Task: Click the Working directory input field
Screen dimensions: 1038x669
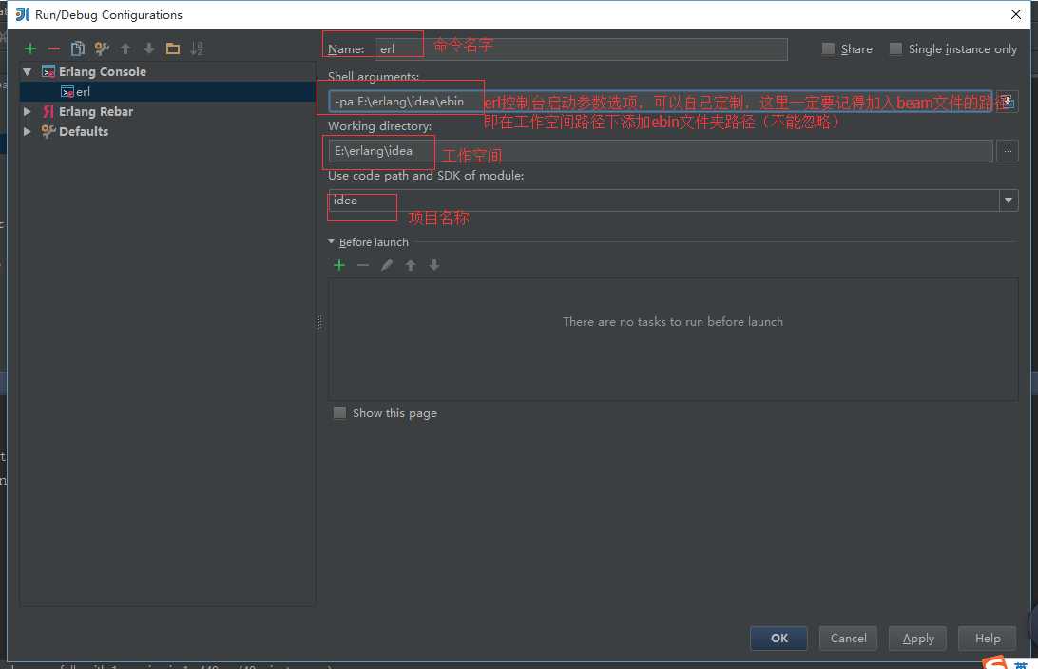Action: [x=661, y=151]
